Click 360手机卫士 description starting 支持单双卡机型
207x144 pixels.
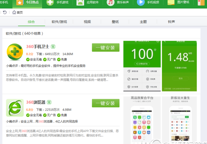(x=62, y=78)
